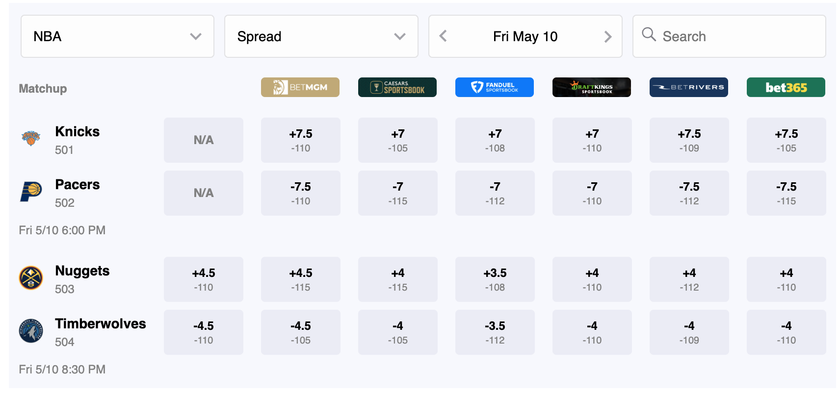Open the bet365 logo
This screenshot has height=395, width=840.
[x=786, y=87]
